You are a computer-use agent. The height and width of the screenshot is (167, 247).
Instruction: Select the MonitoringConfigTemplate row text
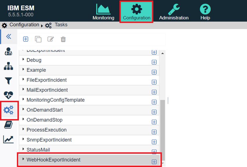56,100
